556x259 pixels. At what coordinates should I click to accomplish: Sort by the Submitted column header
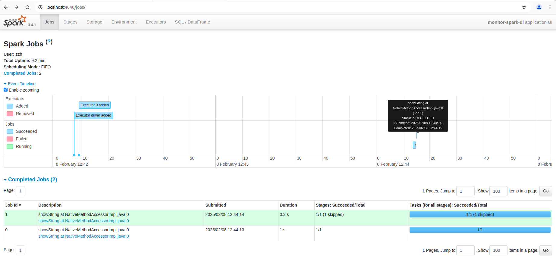point(216,205)
